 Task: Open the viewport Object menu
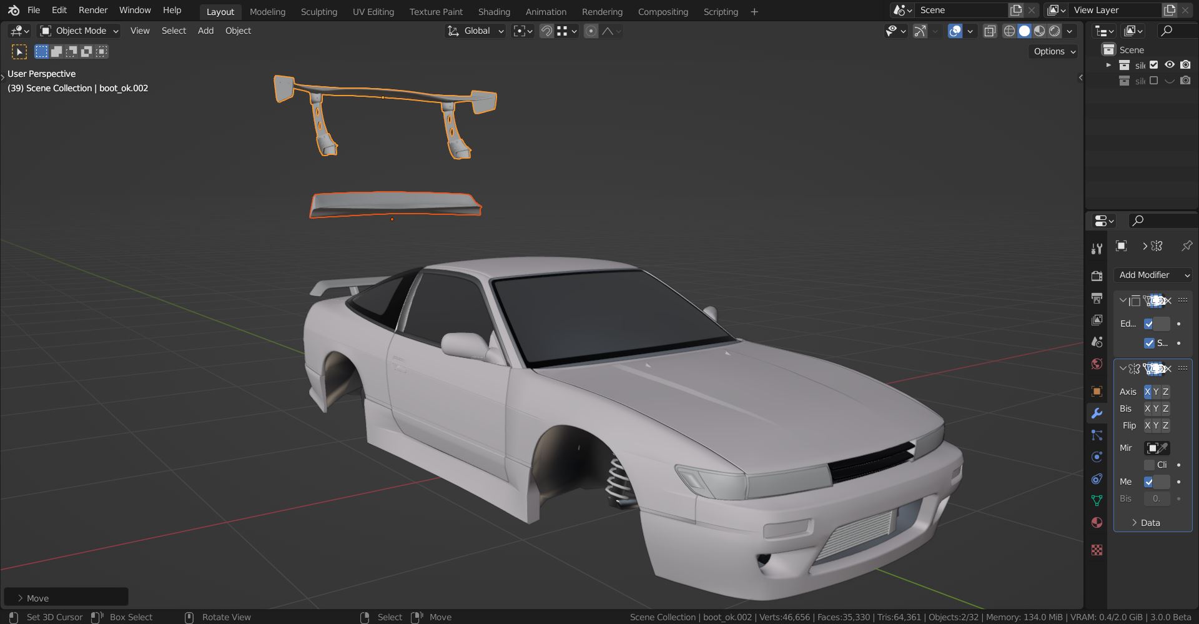238,31
